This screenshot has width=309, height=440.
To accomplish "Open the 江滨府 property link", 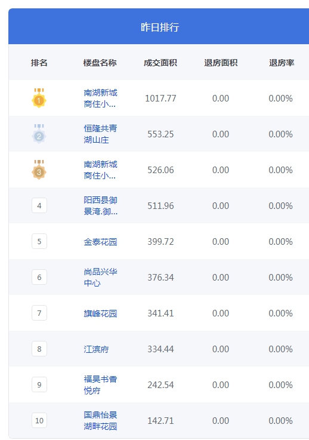I will pos(96,349).
